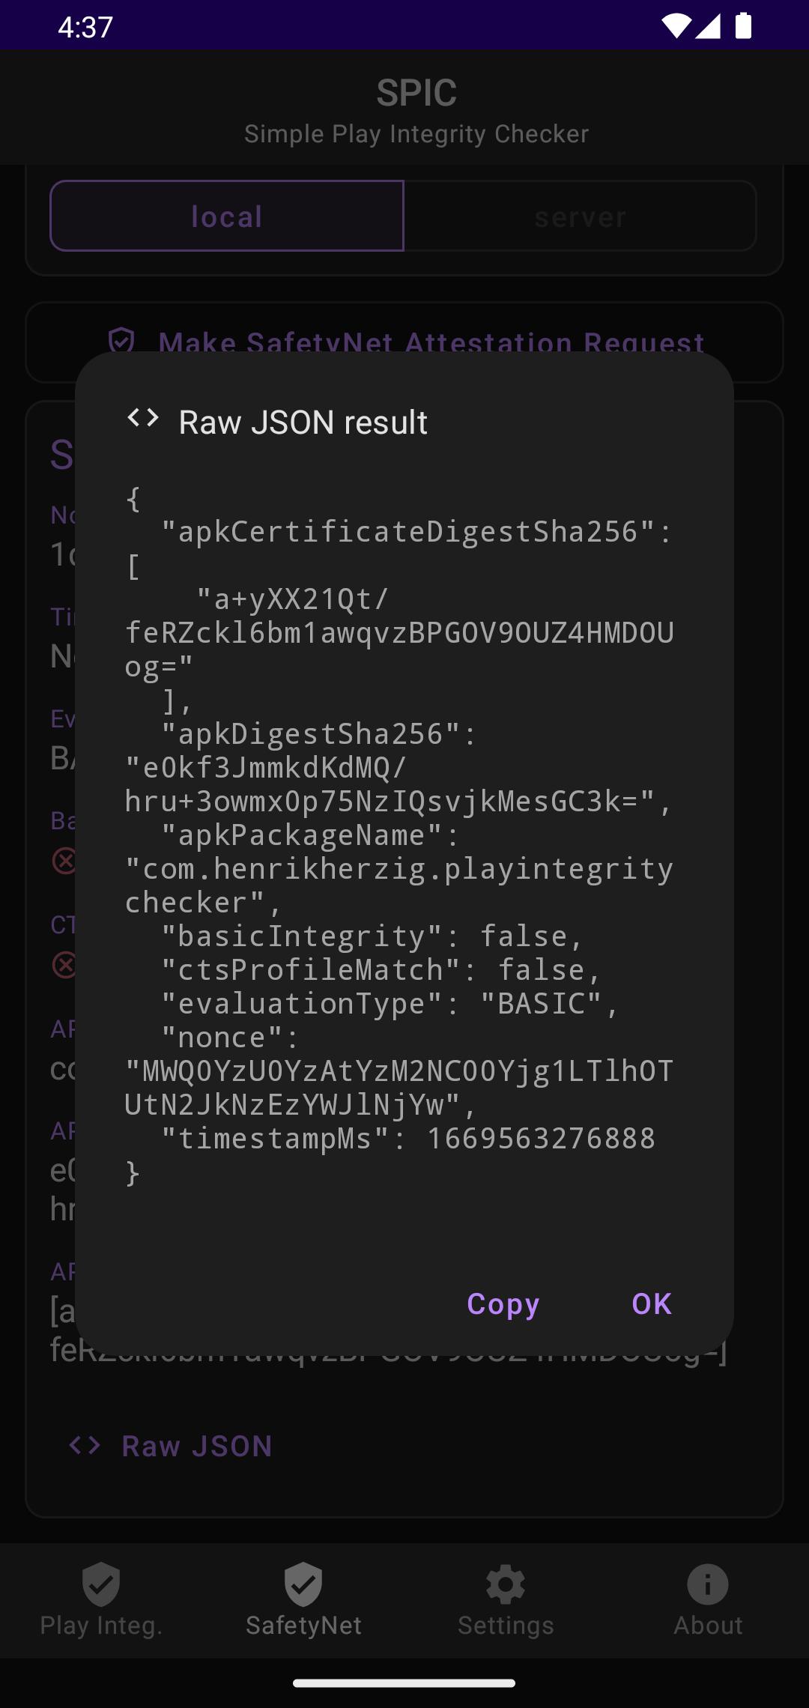This screenshot has width=809, height=1708.
Task: Tap the Wi-Fi status bar icon
Action: pyautogui.click(x=676, y=26)
